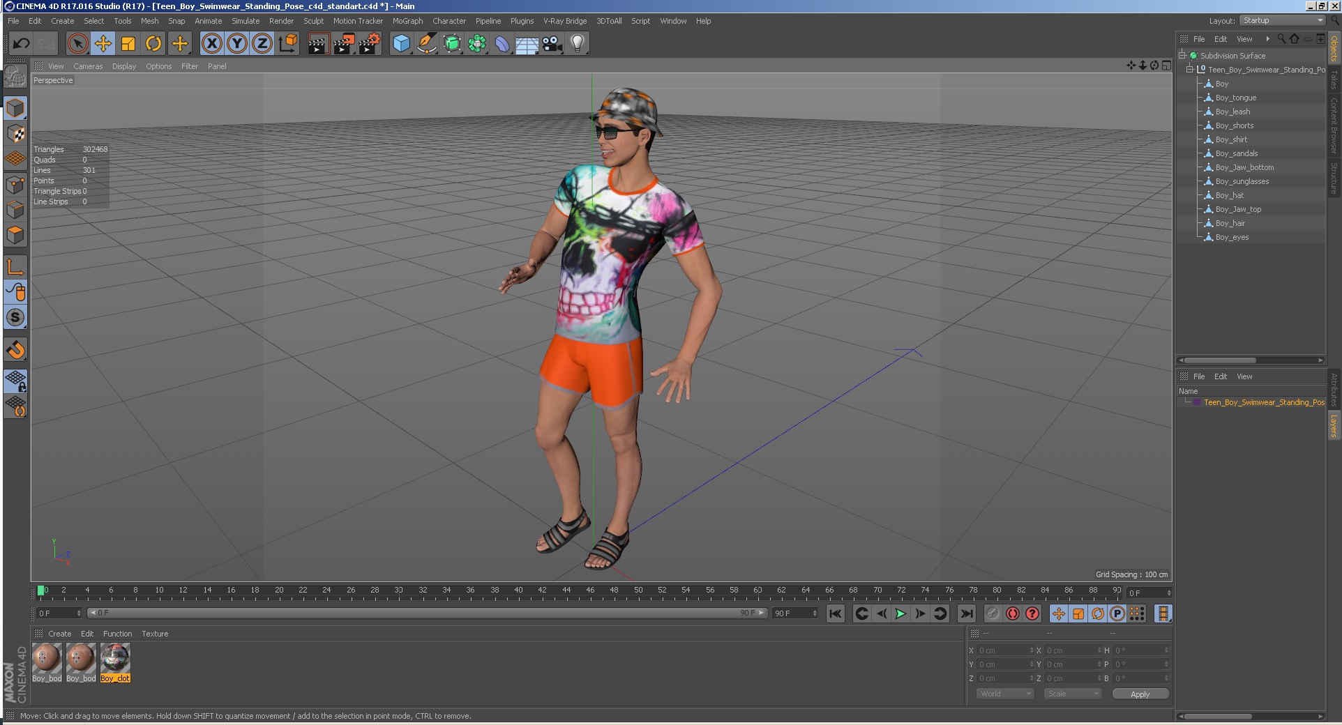Viewport: 1342px width, 725px height.
Task: Toggle Parameter P keyframe icon
Action: click(1117, 613)
